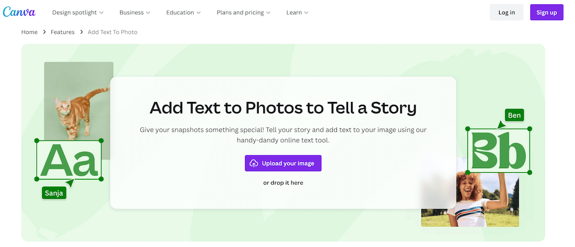The height and width of the screenshot is (247, 575).
Task: Click the Canva logo
Action: pos(19,12)
